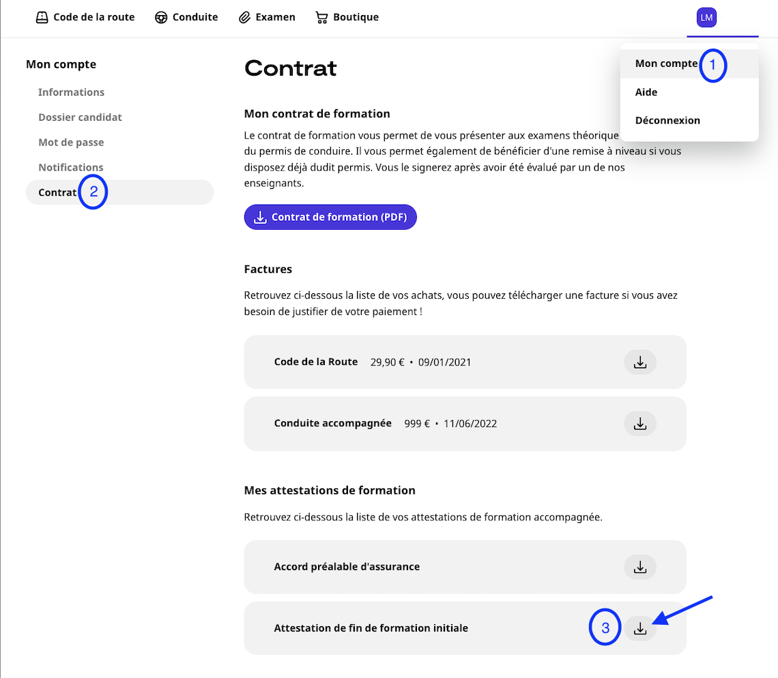Screen dimensions: 778x678
Task: Select Mon compte in the dropdown menu
Action: click(x=666, y=63)
